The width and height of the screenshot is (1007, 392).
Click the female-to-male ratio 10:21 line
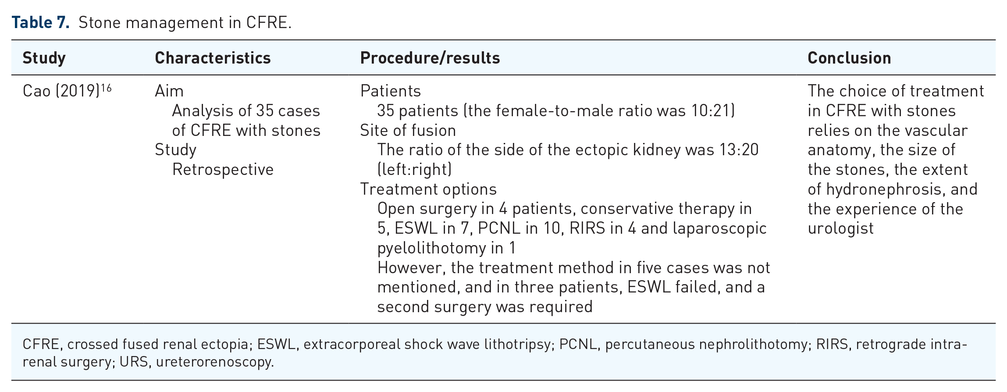click(555, 111)
